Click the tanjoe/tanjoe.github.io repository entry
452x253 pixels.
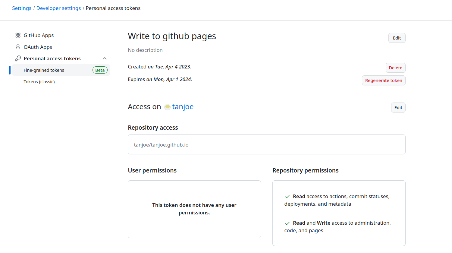tap(161, 145)
